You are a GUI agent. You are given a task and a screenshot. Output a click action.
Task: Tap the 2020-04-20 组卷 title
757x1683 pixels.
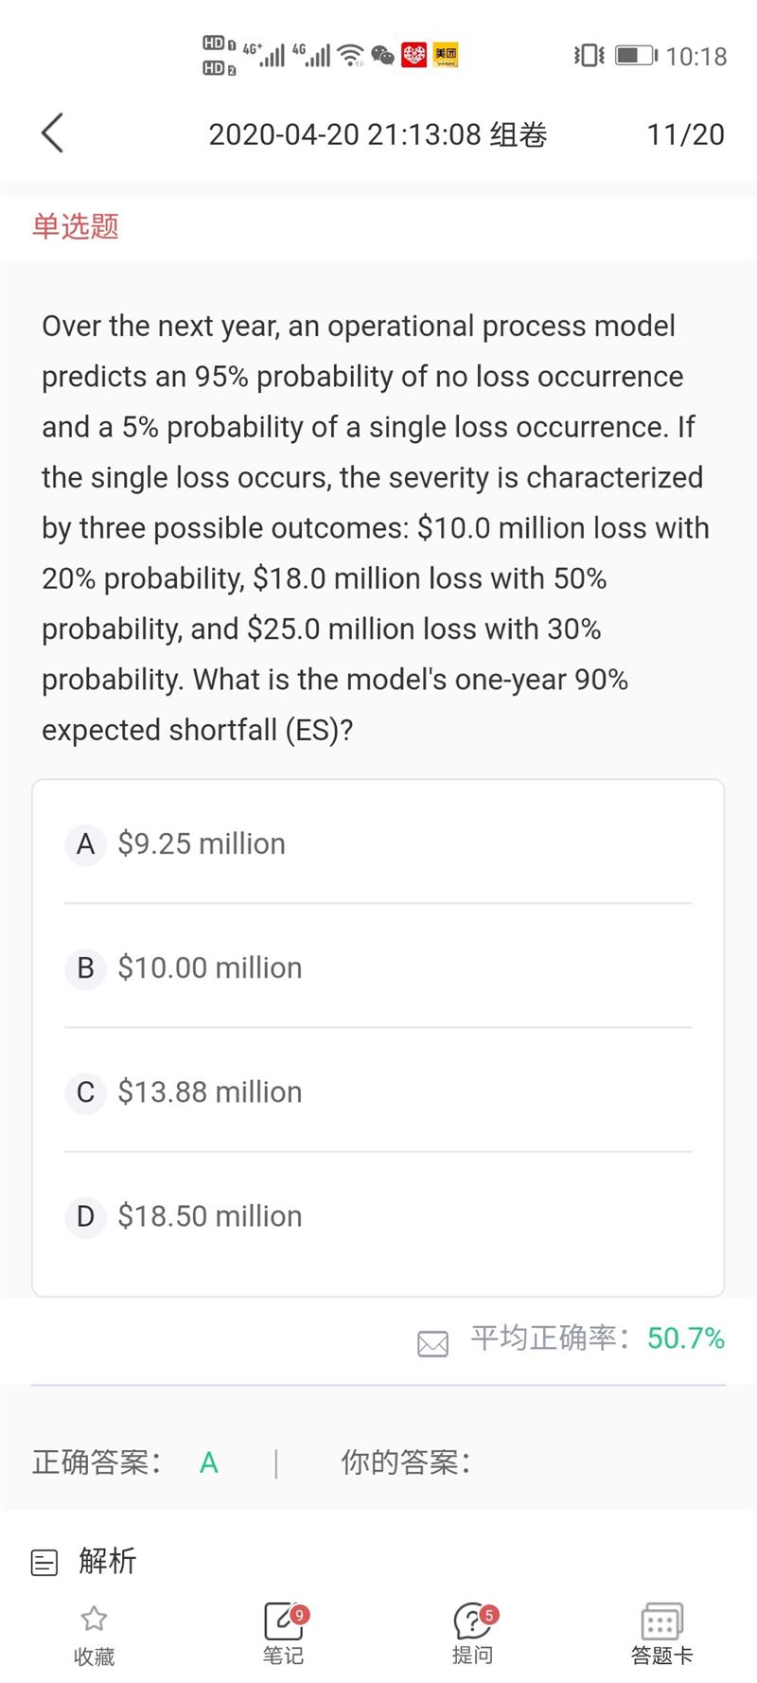coord(378,134)
